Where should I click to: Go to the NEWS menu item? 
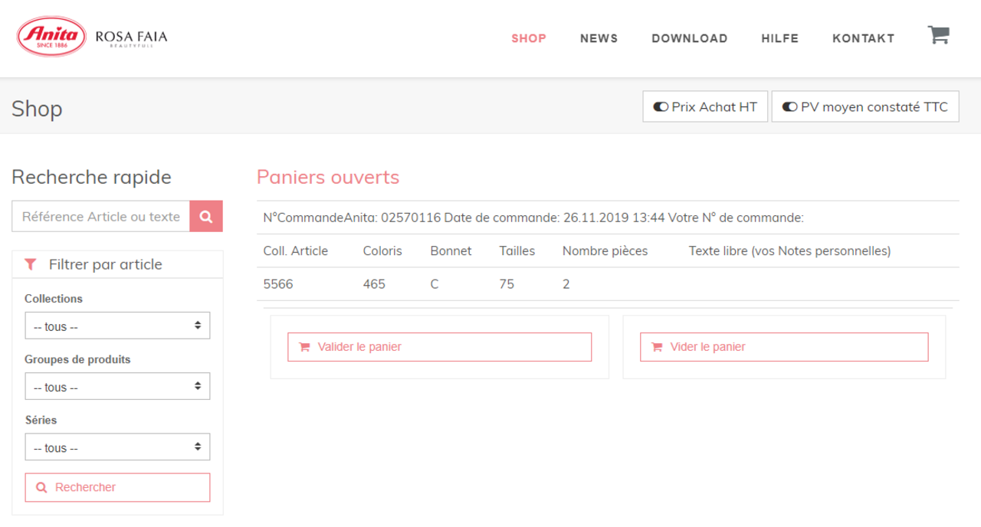(x=599, y=38)
